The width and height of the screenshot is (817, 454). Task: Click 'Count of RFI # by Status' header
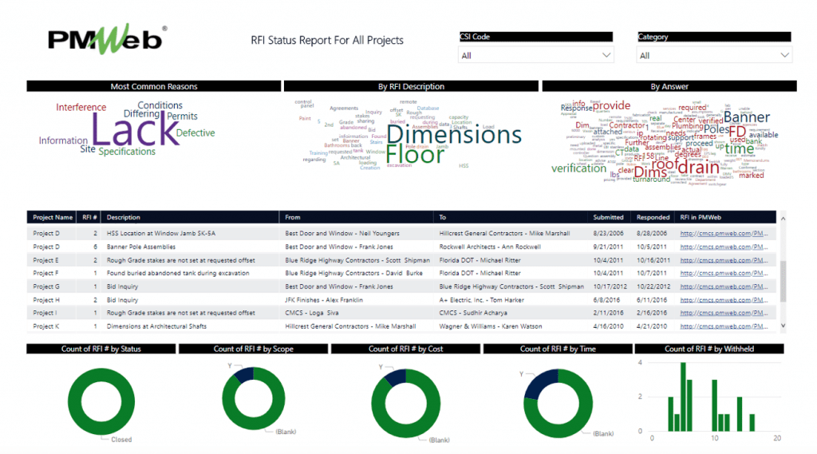point(101,349)
